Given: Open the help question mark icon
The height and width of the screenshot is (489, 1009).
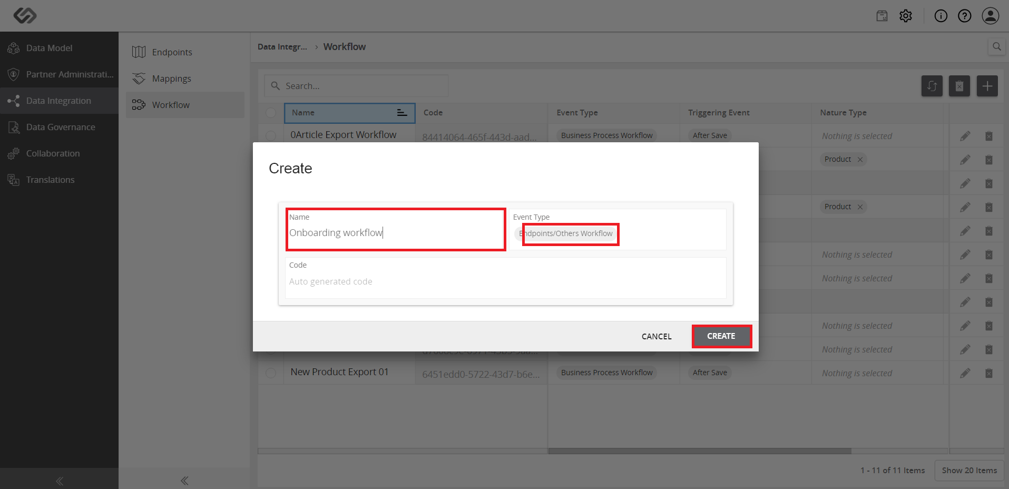Looking at the screenshot, I should [964, 16].
